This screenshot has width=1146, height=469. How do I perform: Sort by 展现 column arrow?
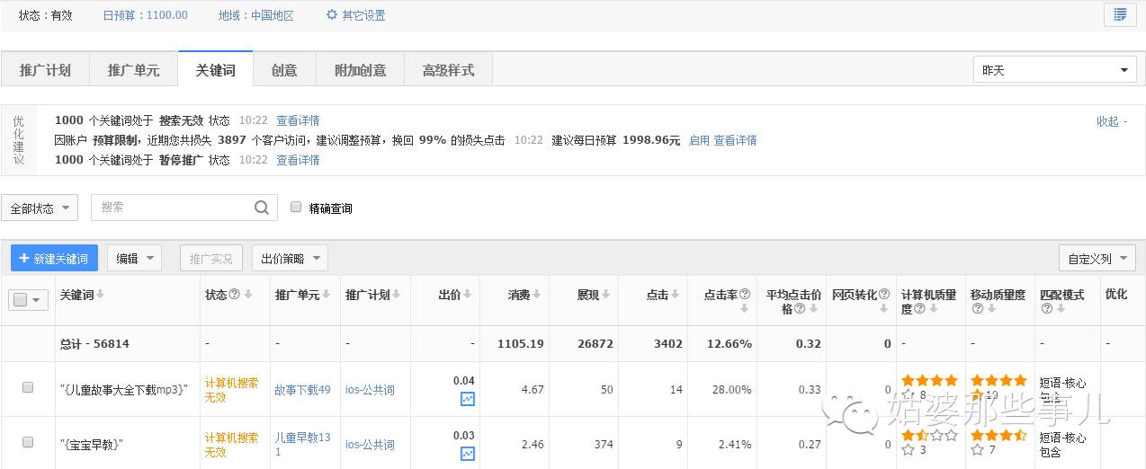[607, 295]
